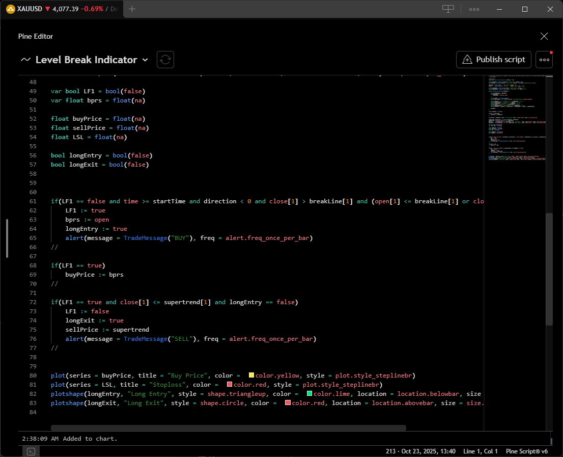Select the XAUUSD tab
Screen dimensions: 563x457
click(62, 9)
